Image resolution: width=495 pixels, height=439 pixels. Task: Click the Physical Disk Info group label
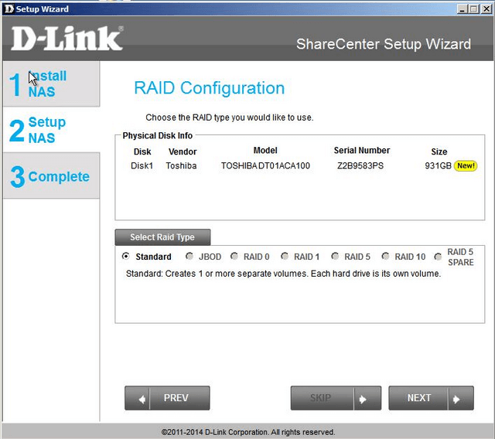(x=158, y=135)
